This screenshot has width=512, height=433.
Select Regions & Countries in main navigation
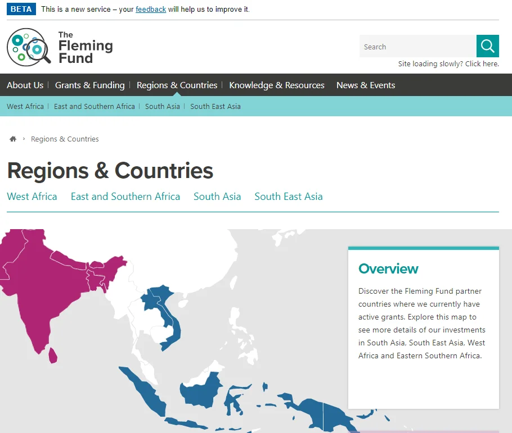coord(177,85)
